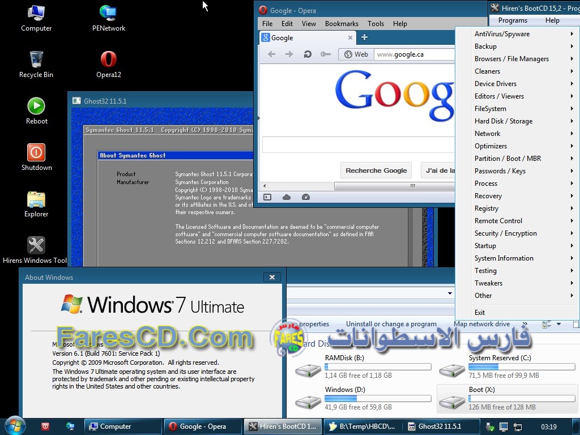580x435 pixels.
Task: Switch to Google - Opera taskbar button
Action: click(x=203, y=427)
